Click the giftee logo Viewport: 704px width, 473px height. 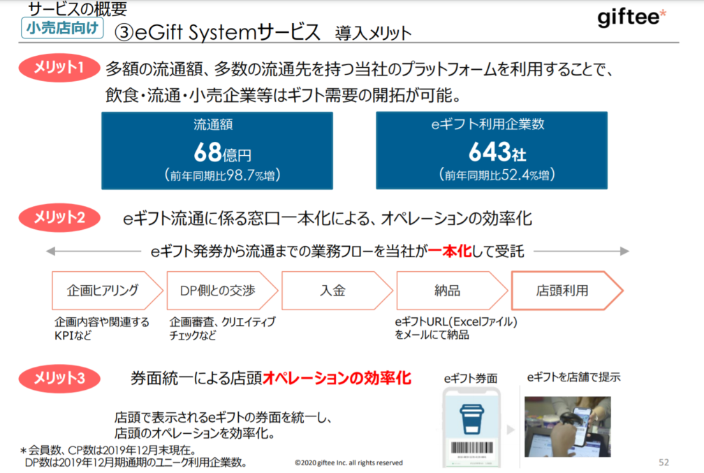tap(631, 18)
